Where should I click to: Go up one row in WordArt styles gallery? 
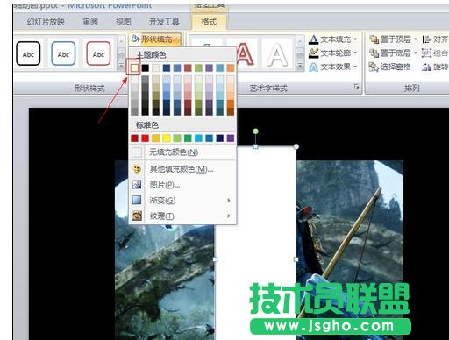pyautogui.click(x=300, y=41)
